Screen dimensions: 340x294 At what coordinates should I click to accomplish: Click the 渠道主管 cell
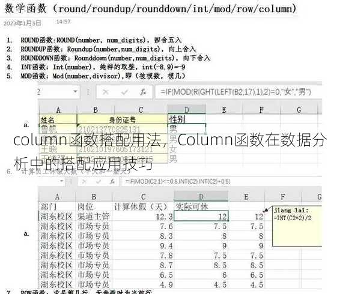point(94,216)
